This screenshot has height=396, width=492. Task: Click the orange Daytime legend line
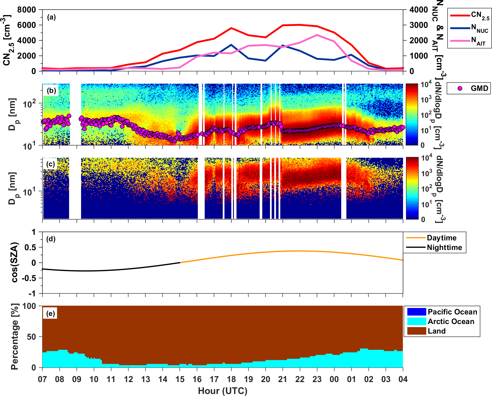[x=416, y=238]
